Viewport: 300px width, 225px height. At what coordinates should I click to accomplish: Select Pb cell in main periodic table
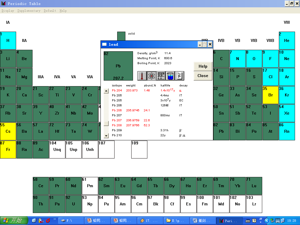(221, 132)
